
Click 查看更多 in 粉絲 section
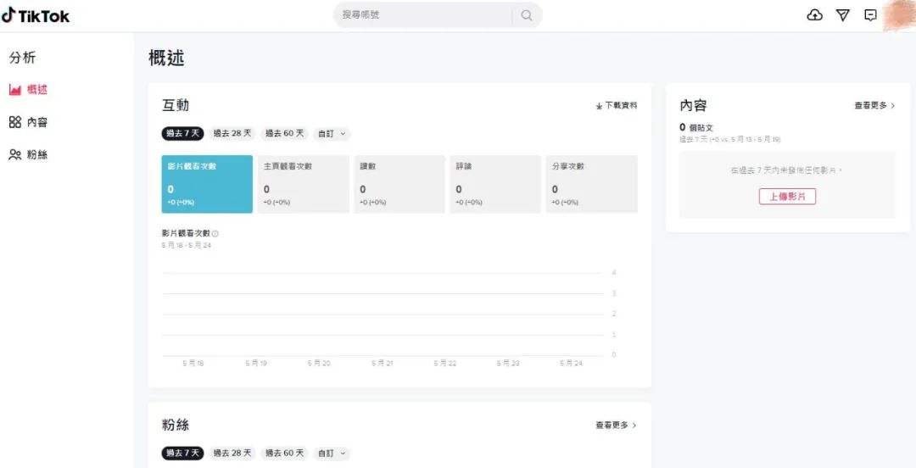pos(616,425)
